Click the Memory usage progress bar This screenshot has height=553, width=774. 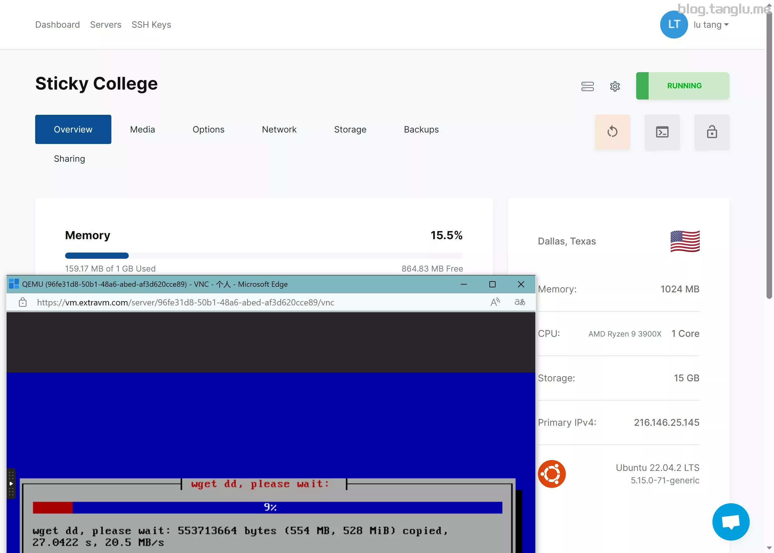(x=263, y=255)
